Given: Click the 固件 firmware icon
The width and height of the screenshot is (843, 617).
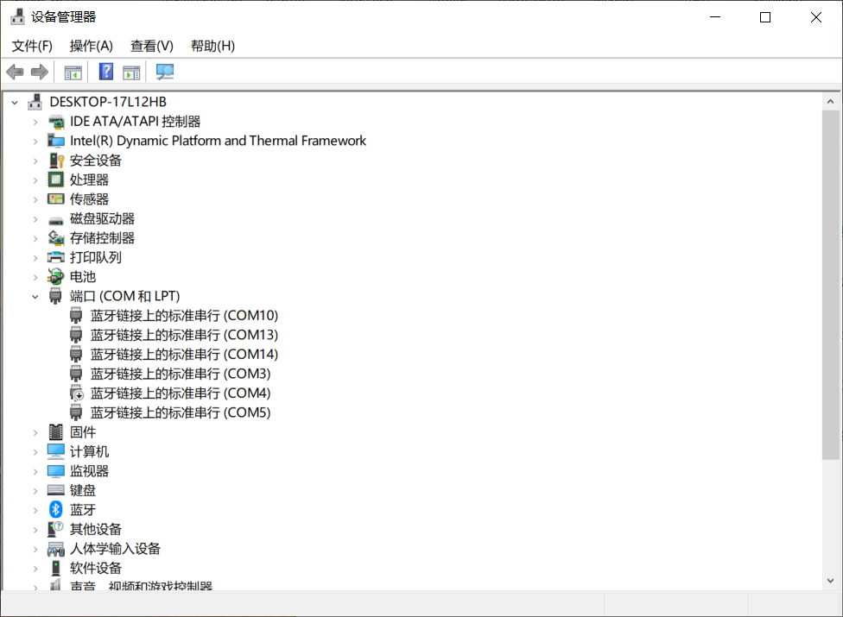Looking at the screenshot, I should [x=56, y=431].
